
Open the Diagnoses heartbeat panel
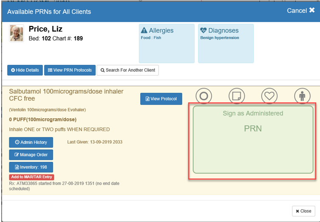(226, 43)
